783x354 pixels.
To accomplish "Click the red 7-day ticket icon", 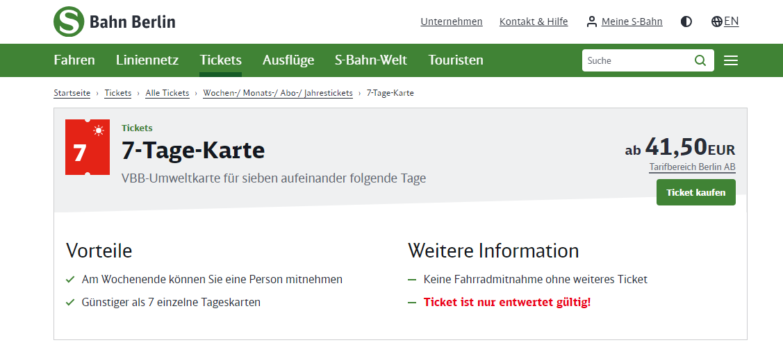I will (x=88, y=147).
